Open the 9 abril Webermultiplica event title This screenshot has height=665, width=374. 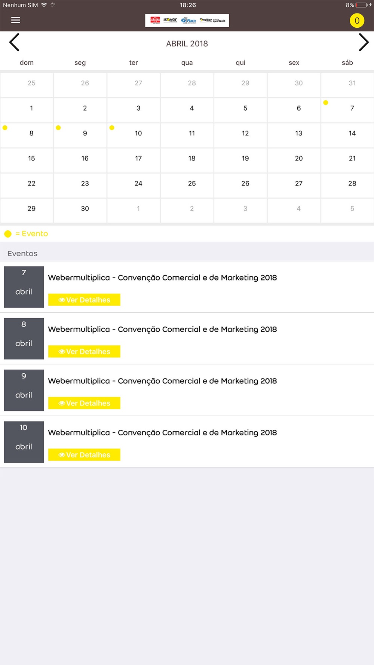coord(162,381)
